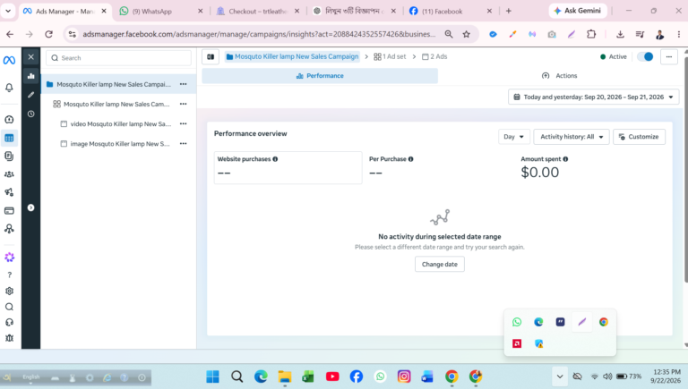Switch to WhatsApp browser tab
Image resolution: width=688 pixels, height=389 pixels.
click(x=160, y=11)
